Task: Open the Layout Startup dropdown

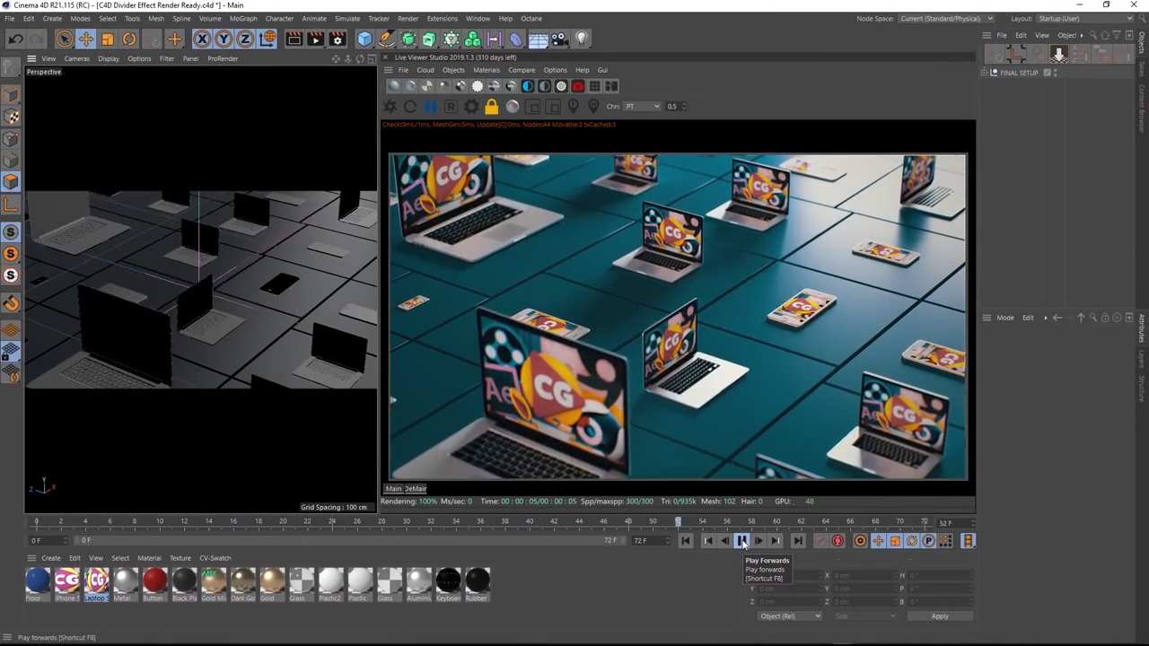Action: [1086, 18]
